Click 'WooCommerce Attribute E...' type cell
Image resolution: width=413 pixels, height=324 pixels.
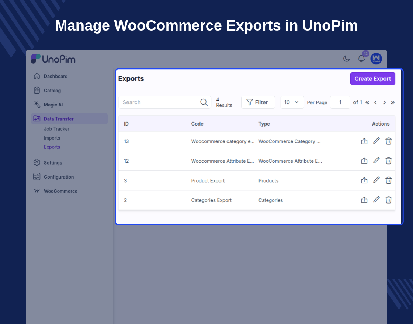[x=290, y=161]
